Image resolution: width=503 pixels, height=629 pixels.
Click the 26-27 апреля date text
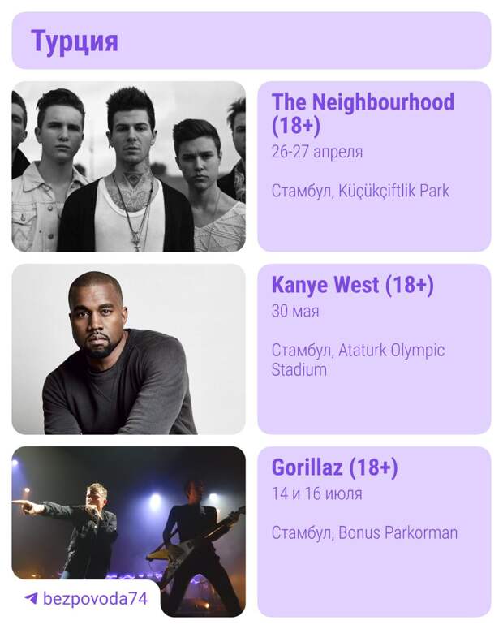(316, 153)
